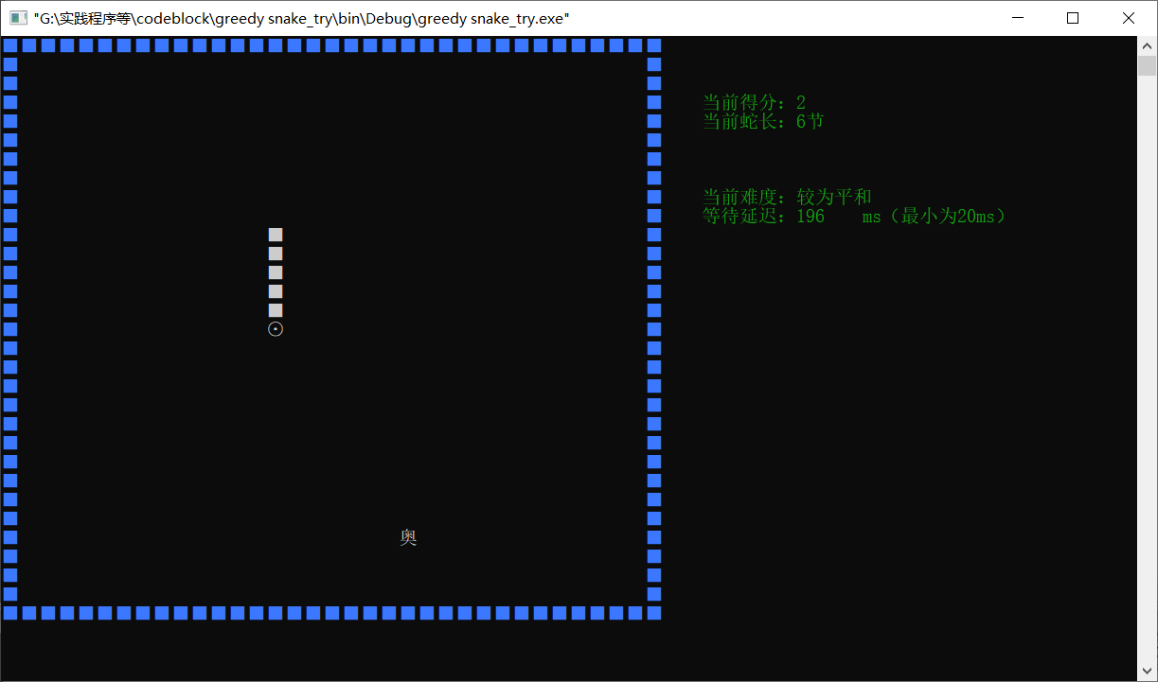Click the delay text 等待延迟: 196

[763, 216]
